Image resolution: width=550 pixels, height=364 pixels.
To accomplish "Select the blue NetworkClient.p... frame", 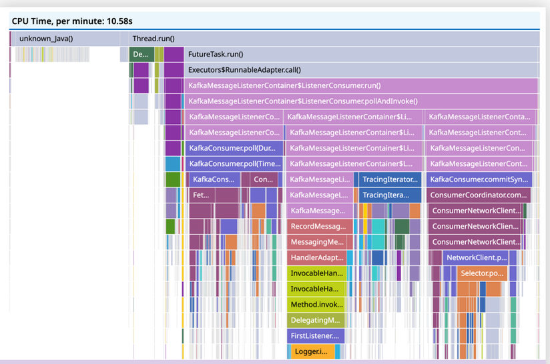I will tap(477, 257).
